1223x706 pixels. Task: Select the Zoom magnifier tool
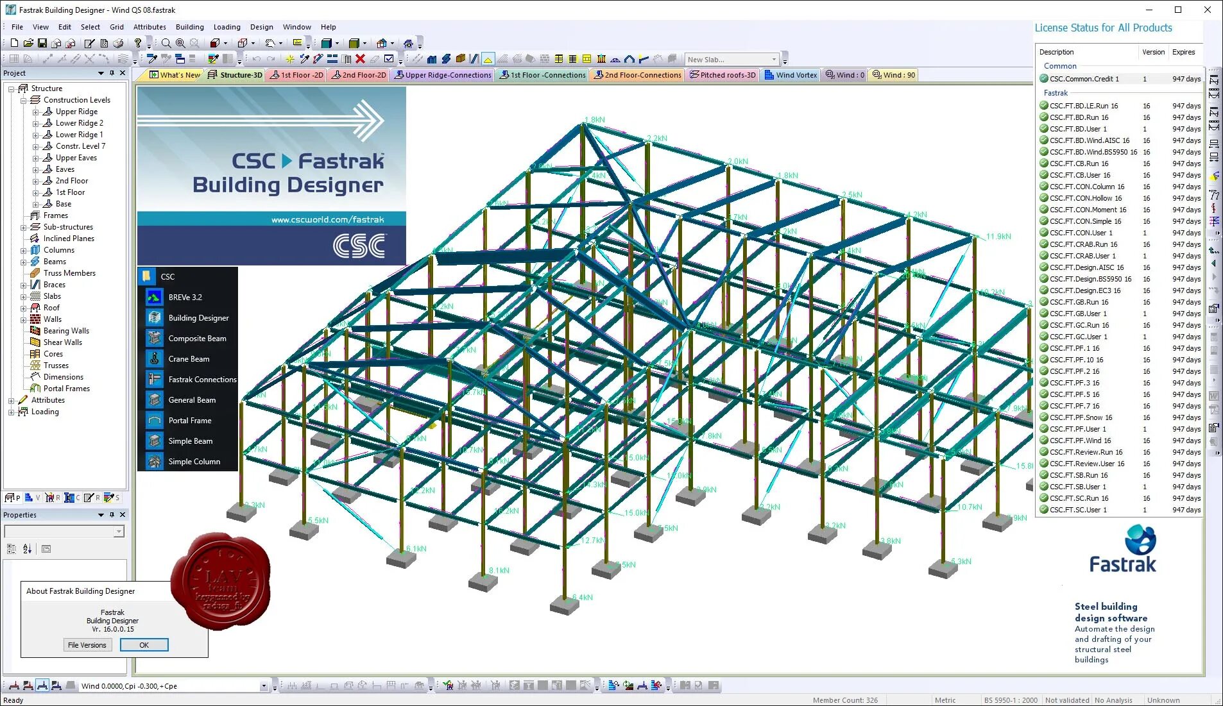point(166,43)
